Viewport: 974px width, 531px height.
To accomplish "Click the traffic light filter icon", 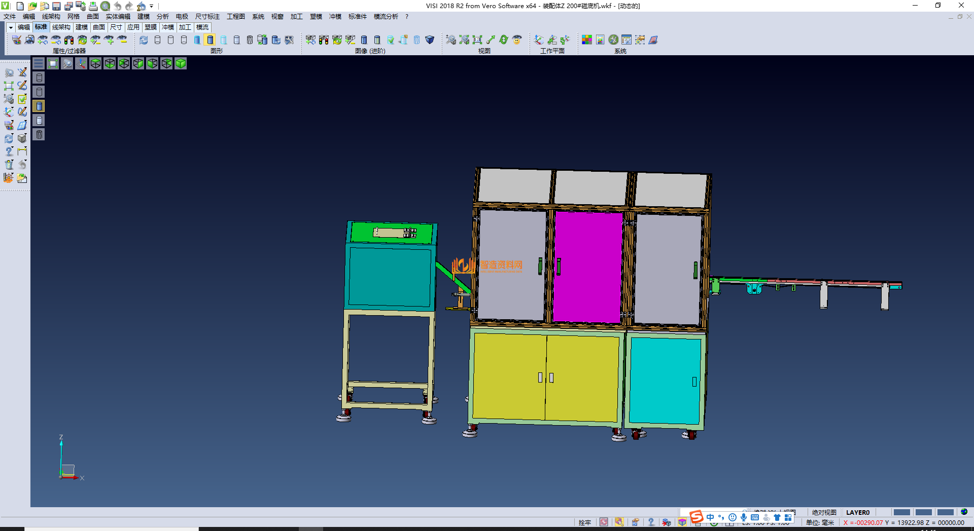I will (x=69, y=40).
